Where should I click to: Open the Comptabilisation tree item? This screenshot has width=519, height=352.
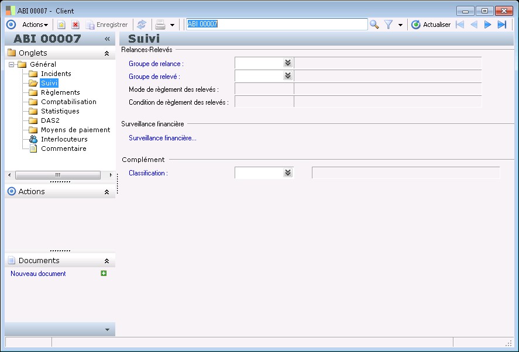click(x=68, y=102)
